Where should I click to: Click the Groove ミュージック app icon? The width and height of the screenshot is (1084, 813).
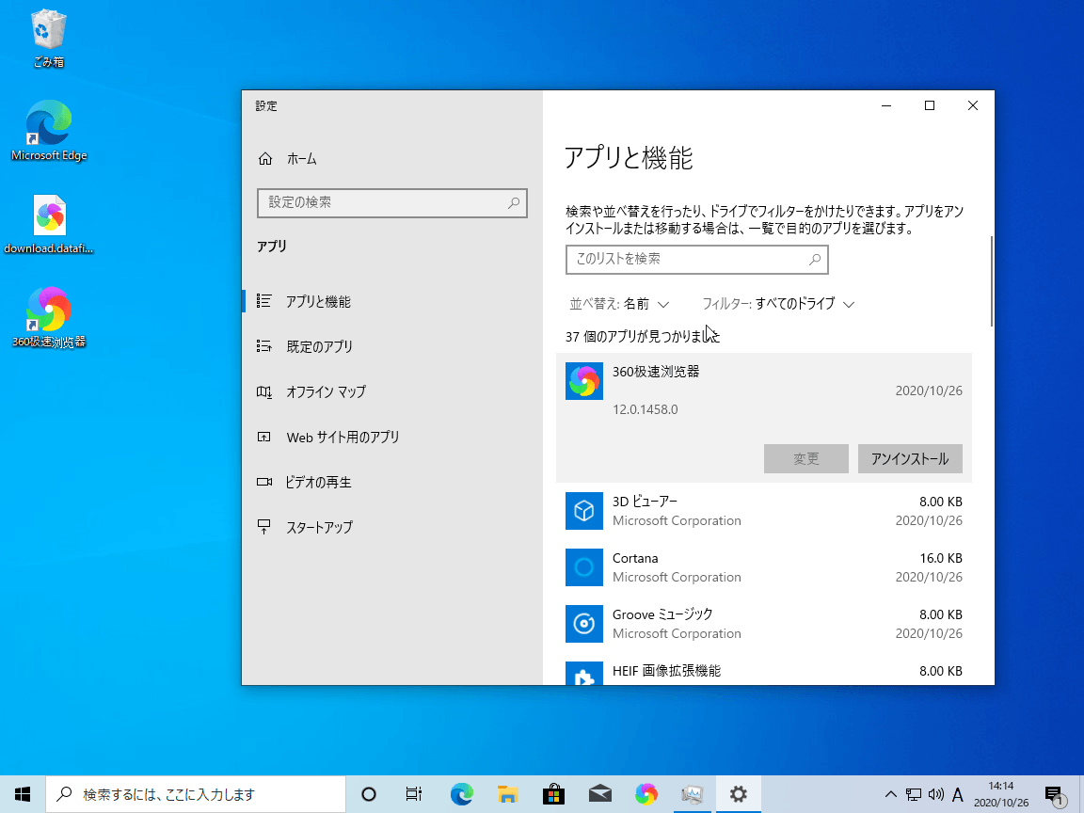coord(583,624)
